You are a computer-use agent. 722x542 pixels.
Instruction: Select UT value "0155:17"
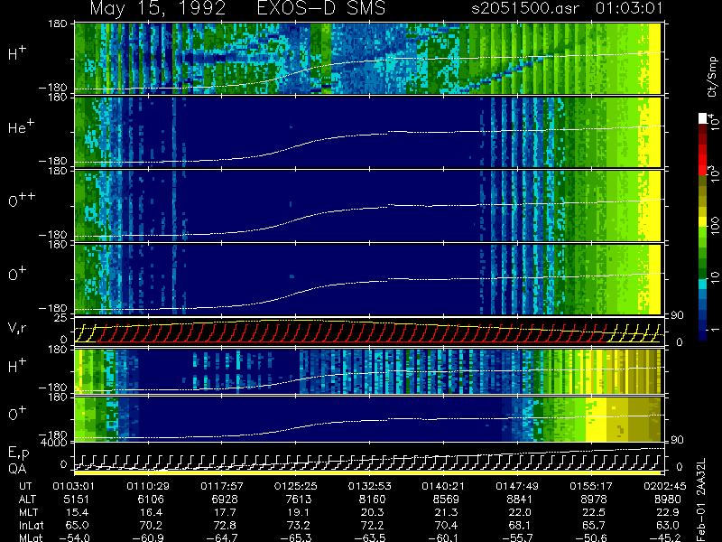click(589, 486)
